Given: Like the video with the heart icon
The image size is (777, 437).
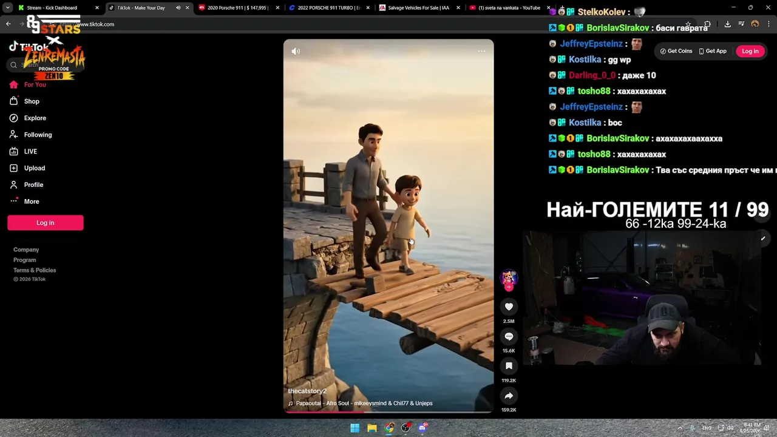Looking at the screenshot, I should click(x=509, y=307).
